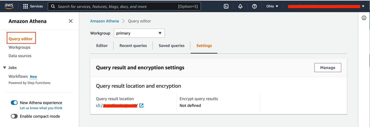The image size is (370, 127).
Task: Click Let us know what you think
Action: [41, 108]
